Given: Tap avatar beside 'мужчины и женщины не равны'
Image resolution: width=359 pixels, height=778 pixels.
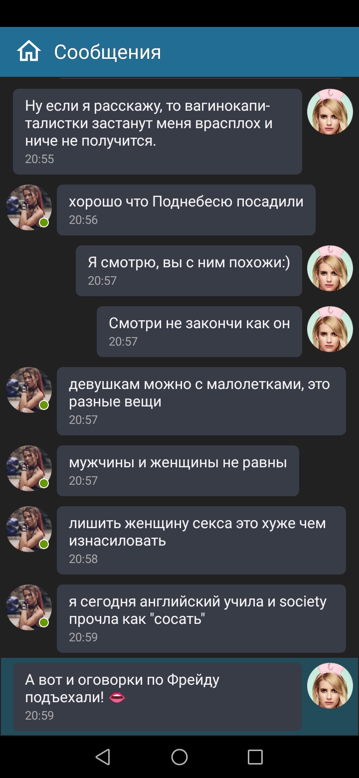Looking at the screenshot, I should click(x=29, y=468).
